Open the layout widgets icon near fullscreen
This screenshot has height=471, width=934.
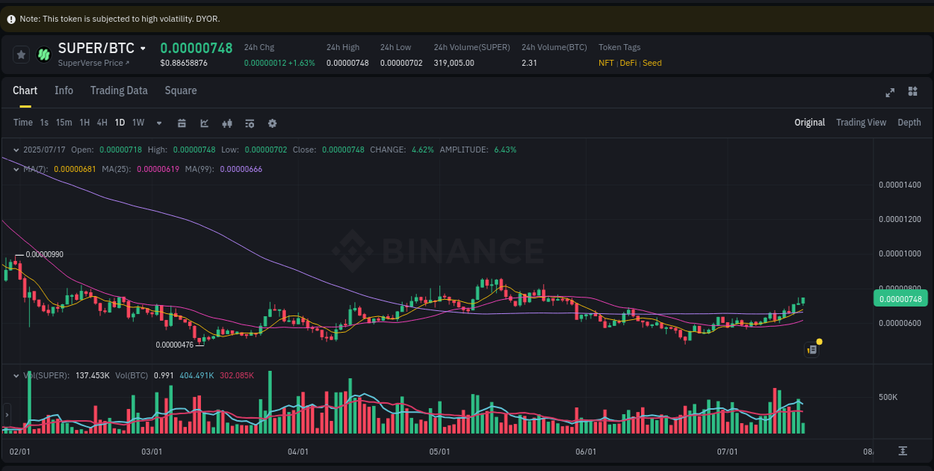coord(912,91)
